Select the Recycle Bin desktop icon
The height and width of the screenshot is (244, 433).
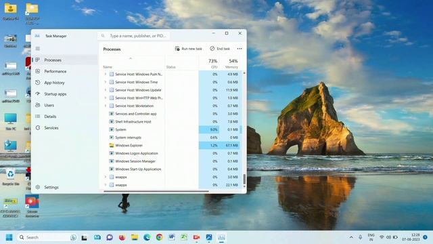click(11, 176)
